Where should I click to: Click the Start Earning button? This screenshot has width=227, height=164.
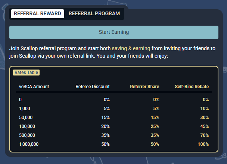pos(114,32)
